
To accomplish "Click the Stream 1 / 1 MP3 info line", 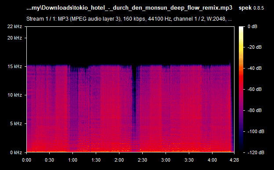I will coord(129,19).
